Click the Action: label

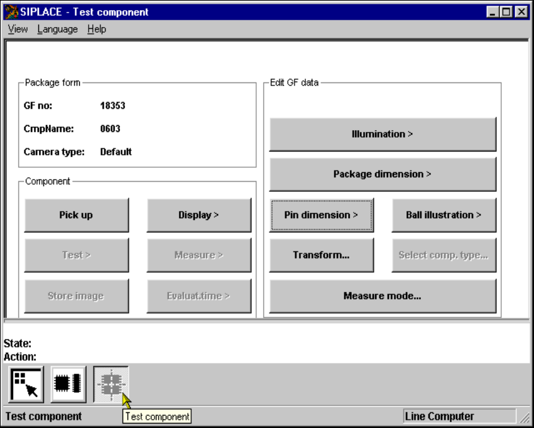20,357
